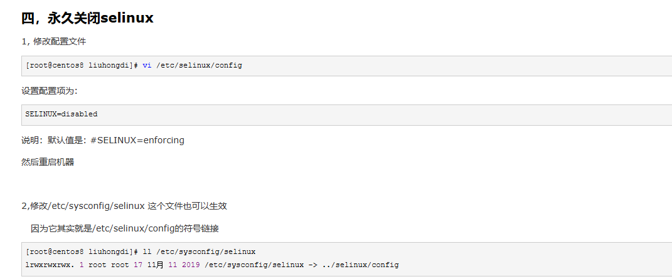672x279 pixels.
Task: Click the text 1, 修改配置文件
Action: [x=53, y=41]
